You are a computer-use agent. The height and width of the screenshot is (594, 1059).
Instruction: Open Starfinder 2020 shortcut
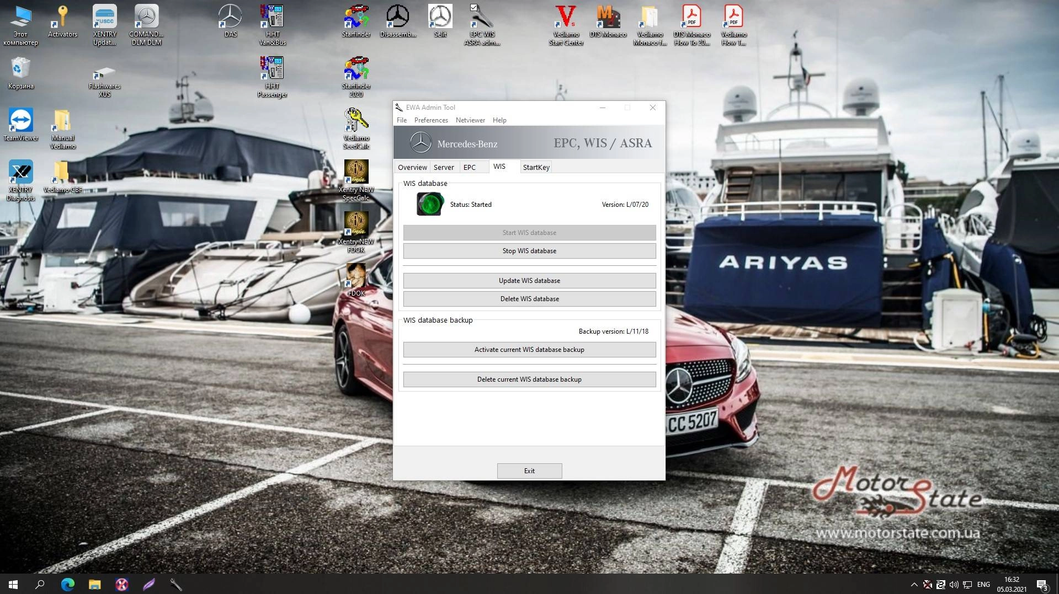pos(356,77)
